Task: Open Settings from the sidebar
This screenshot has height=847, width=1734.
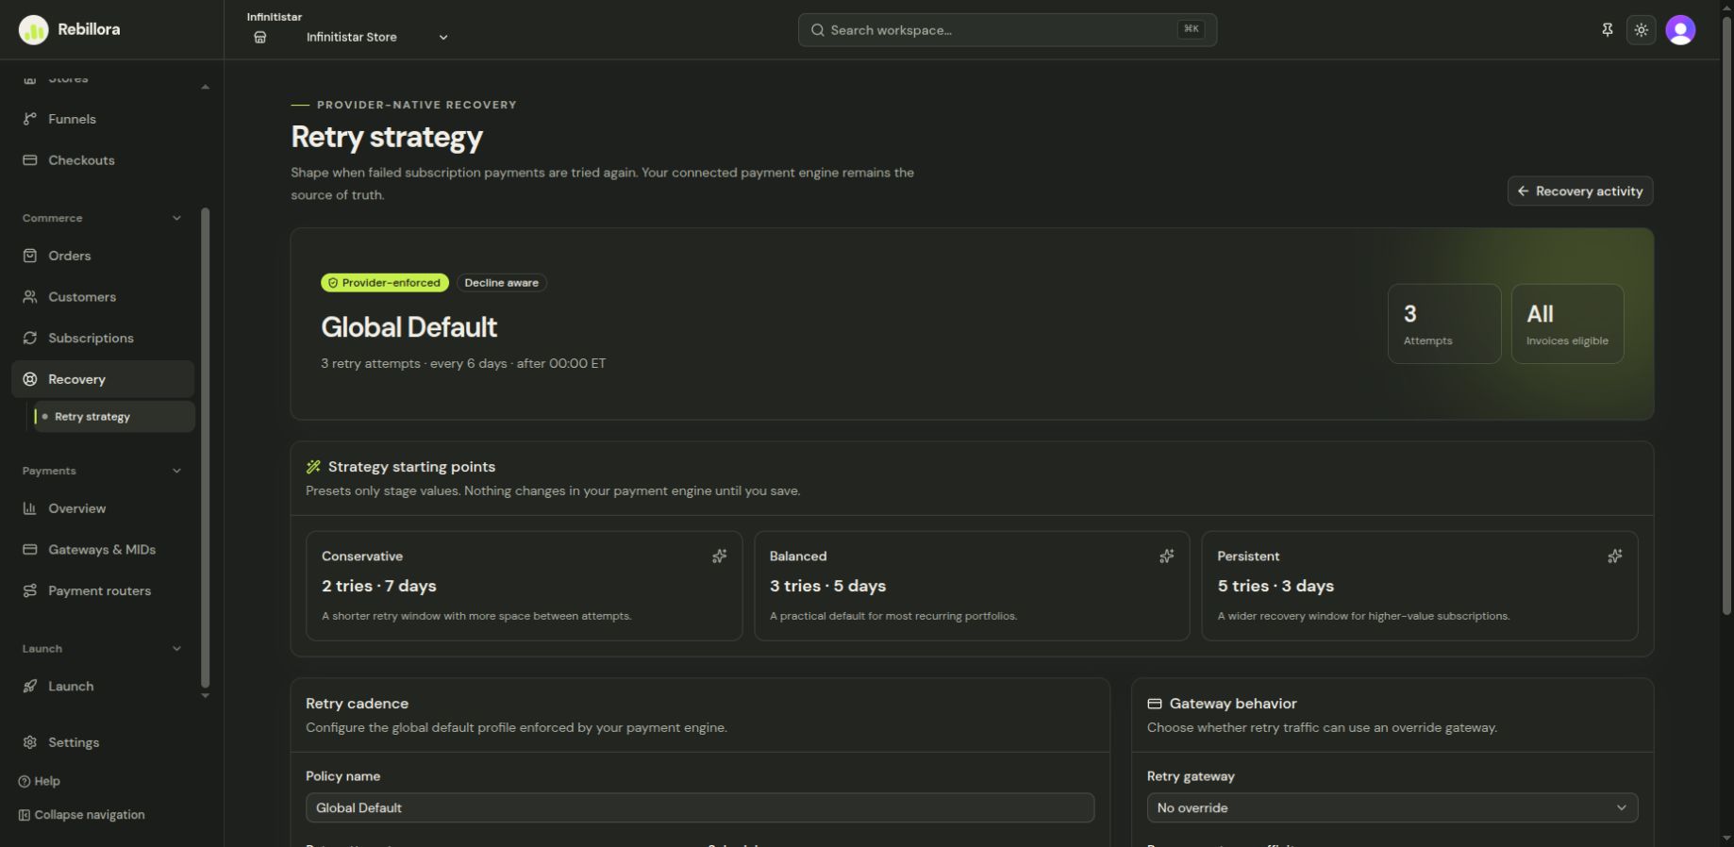Action: pyautogui.click(x=102, y=742)
